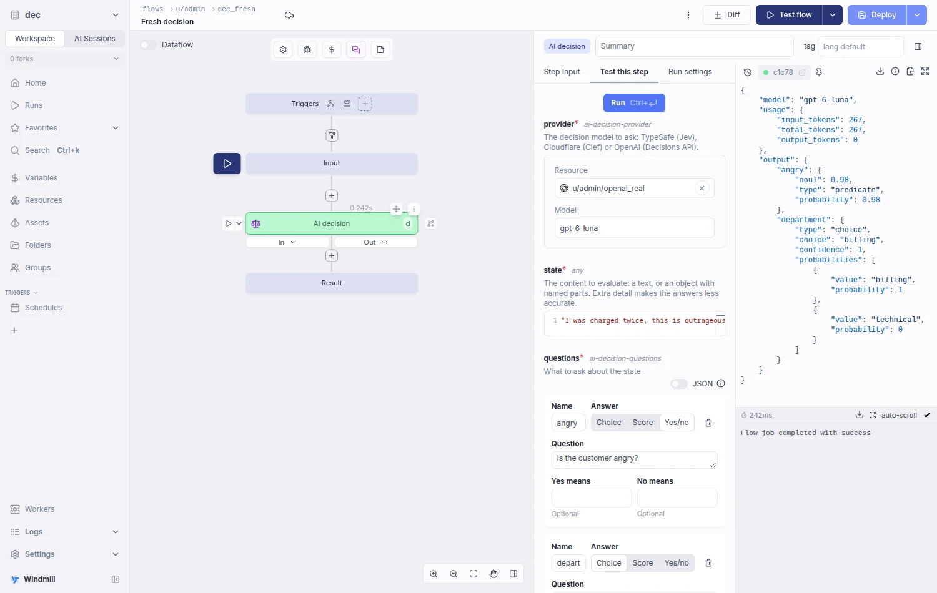The width and height of the screenshot is (937, 593).
Task: Open AI decision node kebab menu
Action: (x=414, y=209)
